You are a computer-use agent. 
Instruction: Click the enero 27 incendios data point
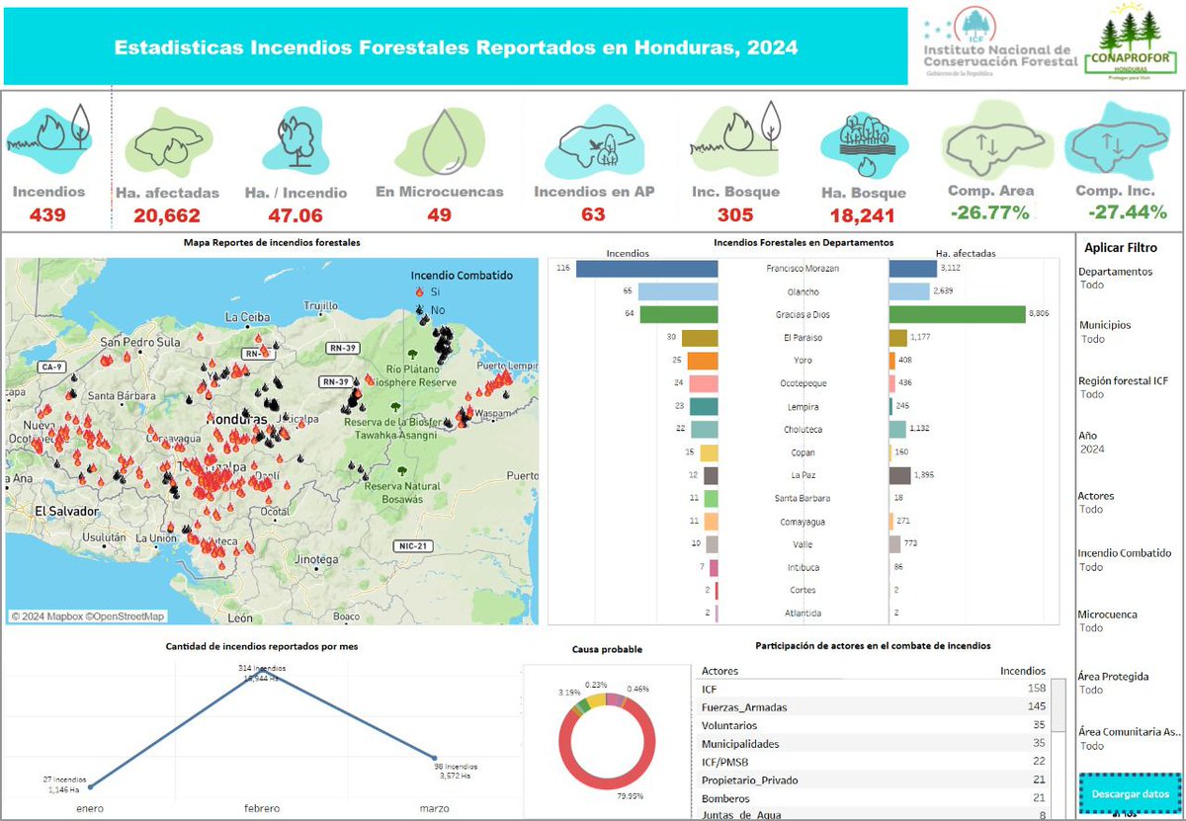[88, 788]
